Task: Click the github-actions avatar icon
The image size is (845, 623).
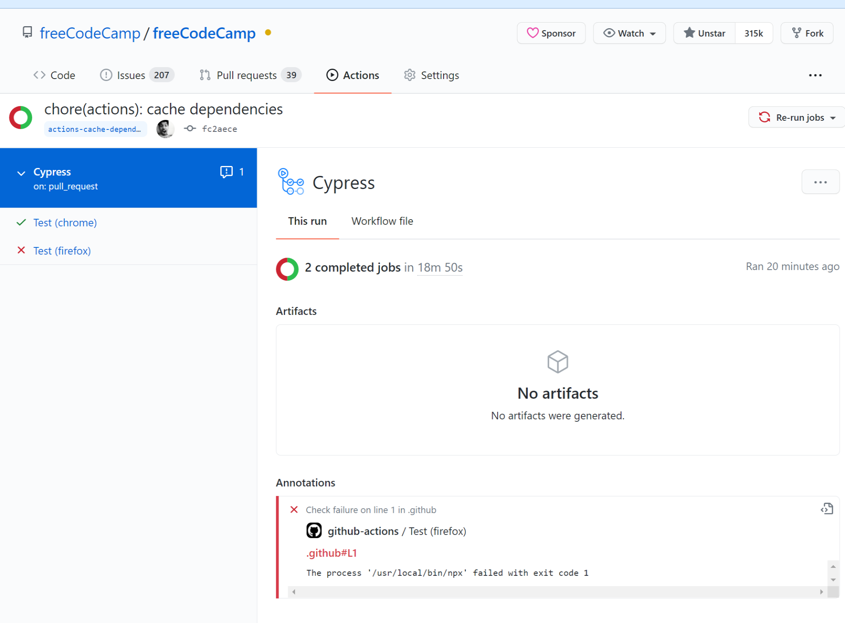Action: [x=314, y=530]
